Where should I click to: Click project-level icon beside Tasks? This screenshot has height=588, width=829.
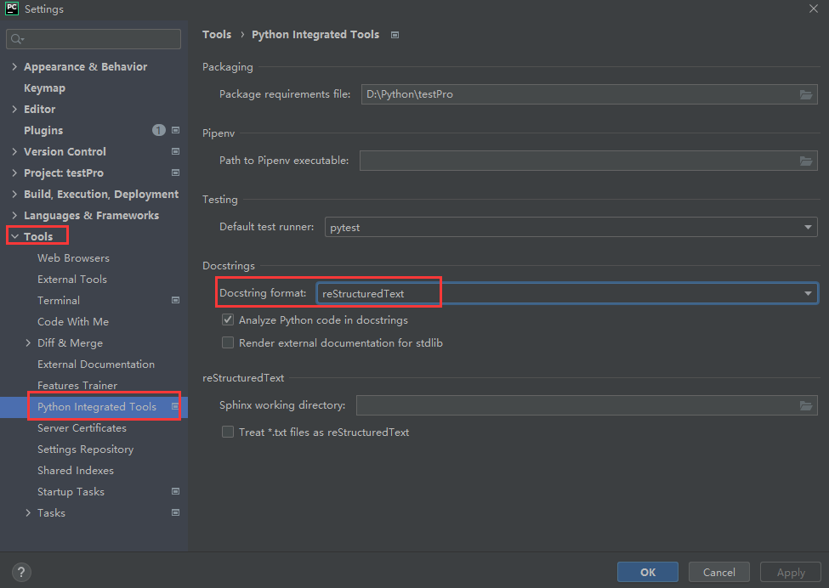point(175,512)
